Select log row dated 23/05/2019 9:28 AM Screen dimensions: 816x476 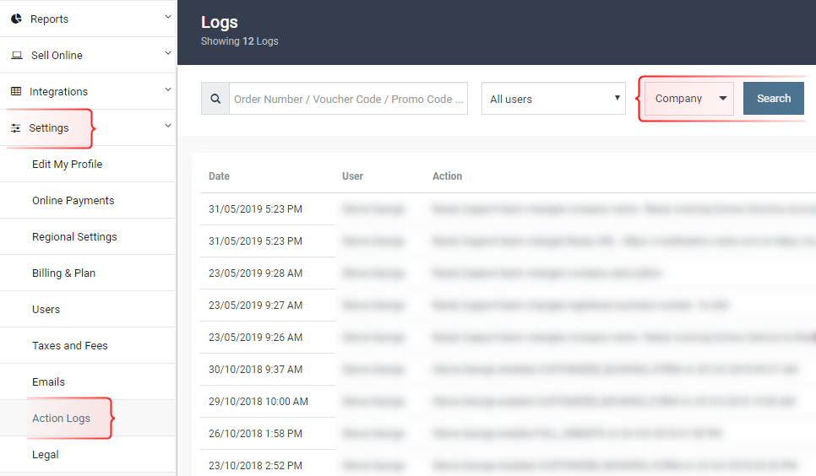tap(508, 273)
